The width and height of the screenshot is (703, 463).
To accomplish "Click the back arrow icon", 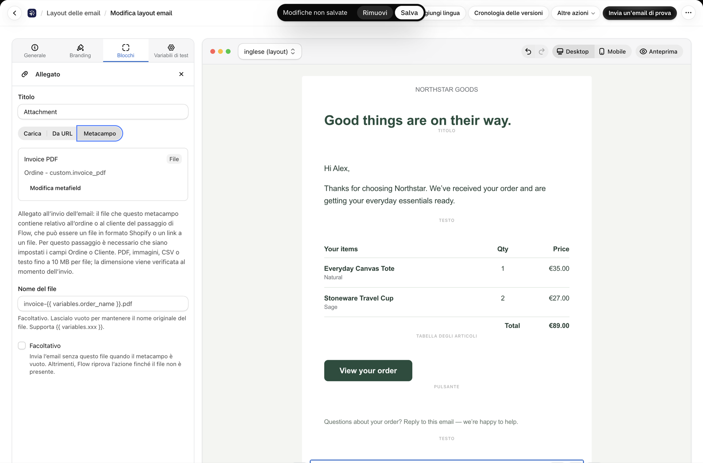I will point(15,13).
